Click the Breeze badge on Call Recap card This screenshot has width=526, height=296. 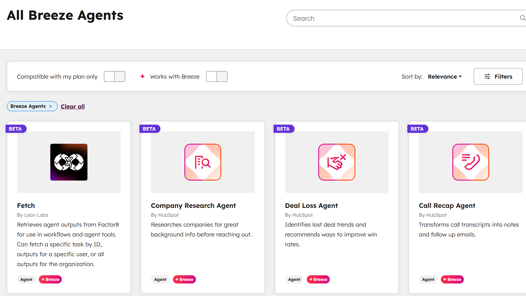pos(452,280)
